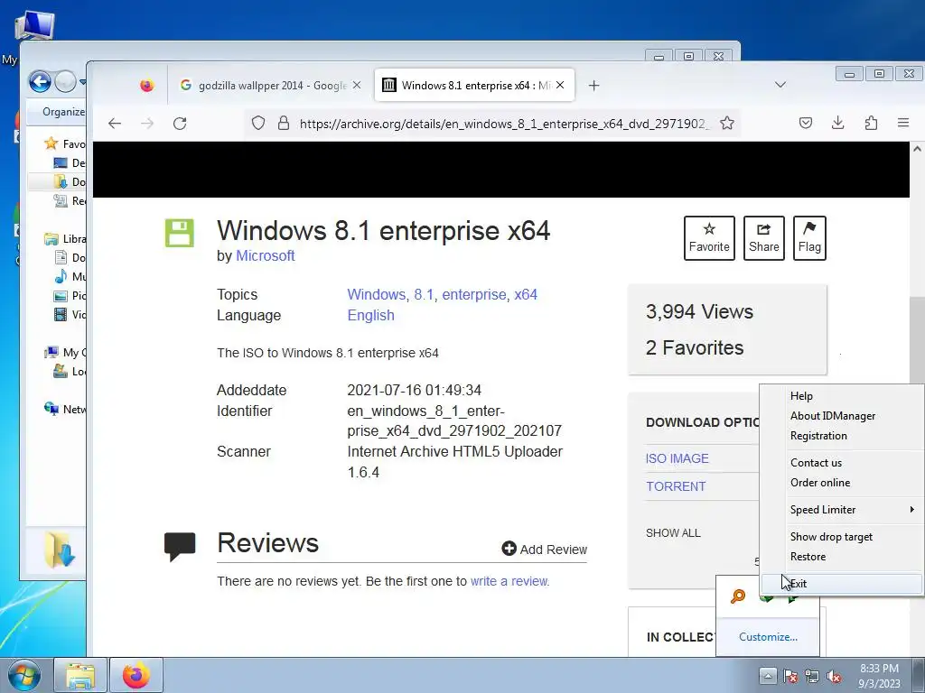925x693 pixels.
Task: Open a new tab with the plus button
Action: coord(594,86)
